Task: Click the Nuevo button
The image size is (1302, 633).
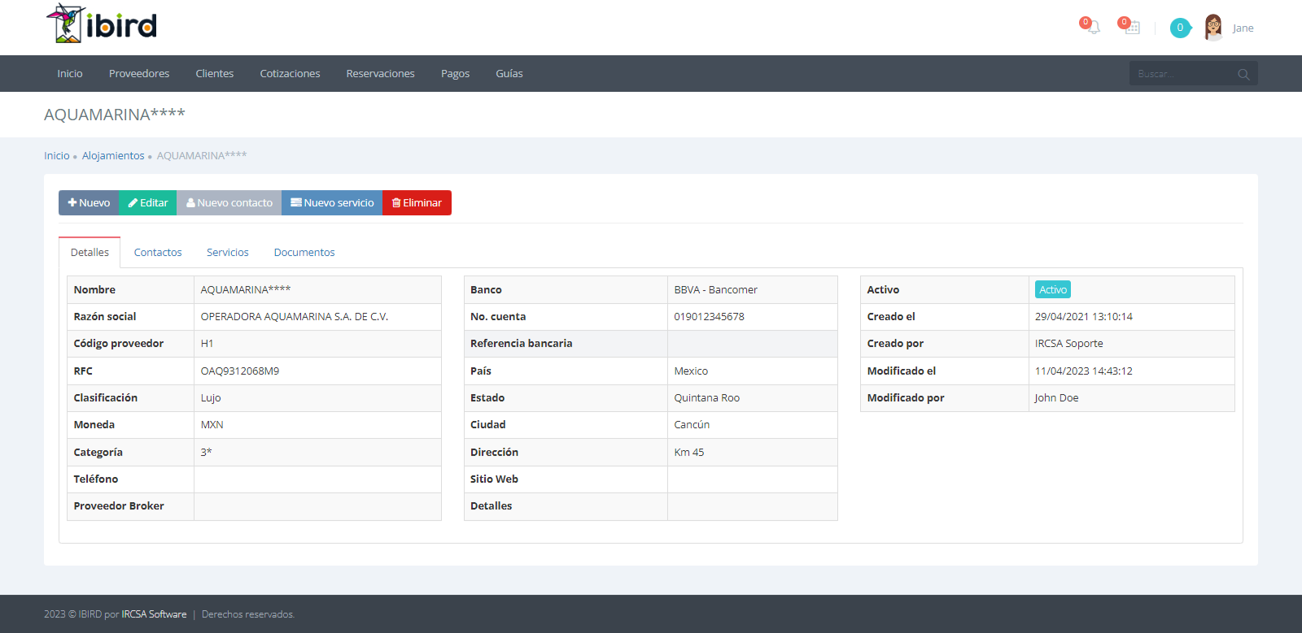Action: click(x=89, y=202)
